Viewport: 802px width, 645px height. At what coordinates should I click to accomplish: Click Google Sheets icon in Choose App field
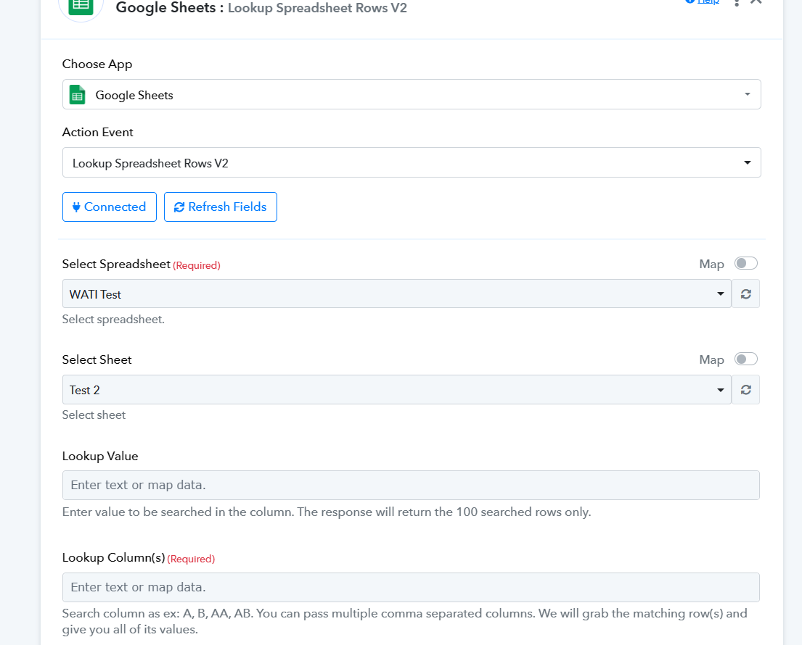point(77,95)
